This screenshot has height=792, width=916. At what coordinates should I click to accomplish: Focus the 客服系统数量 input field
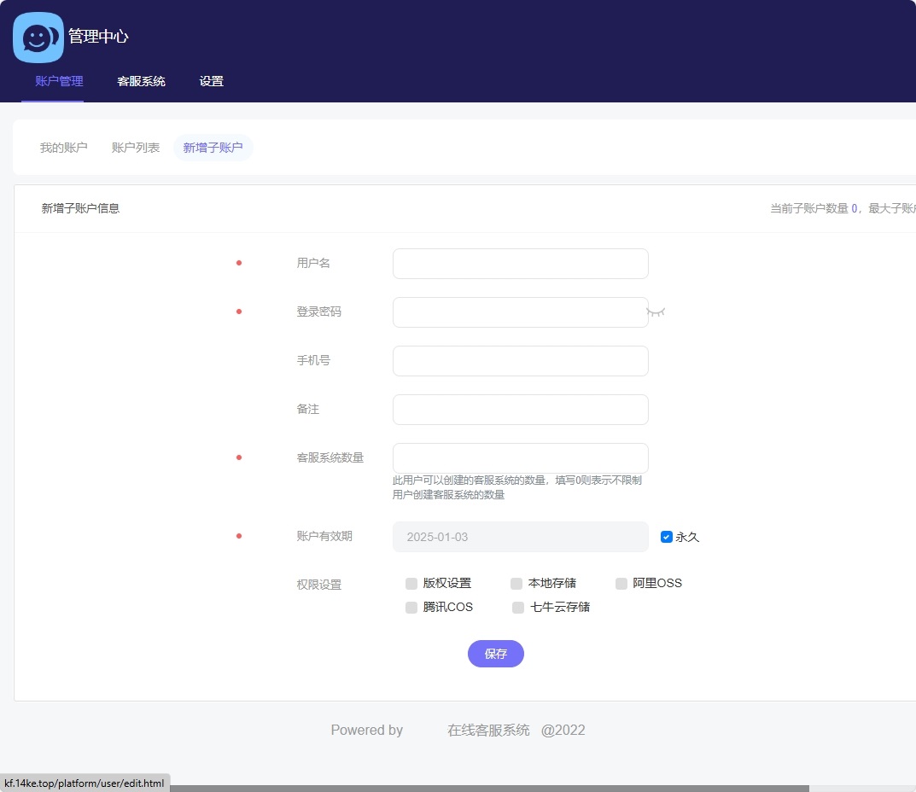(x=521, y=458)
